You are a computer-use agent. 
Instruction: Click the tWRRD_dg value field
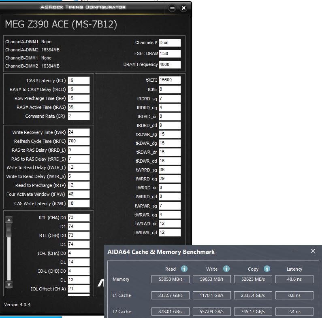coord(170,179)
